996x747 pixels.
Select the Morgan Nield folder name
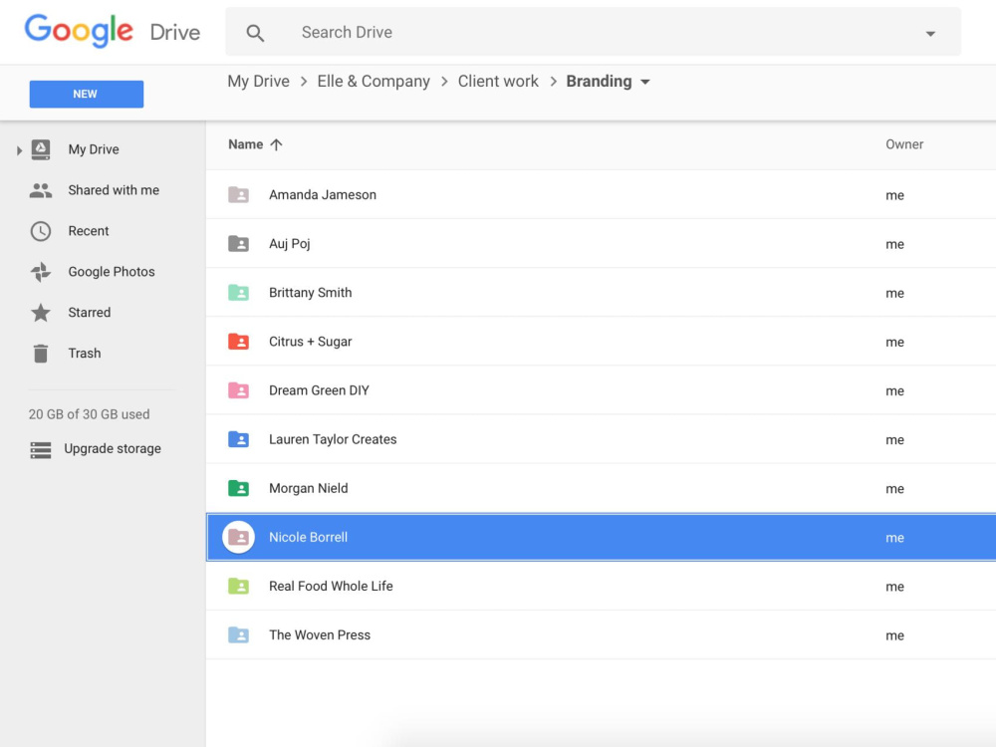308,488
